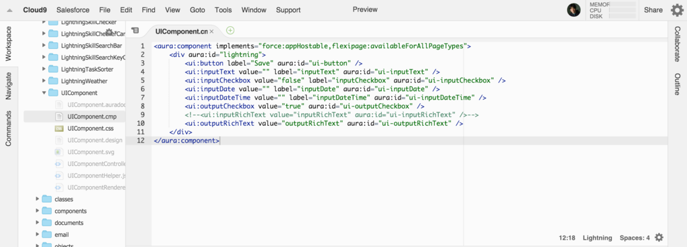Click the Preview button
This screenshot has width=687, height=247.
click(365, 9)
